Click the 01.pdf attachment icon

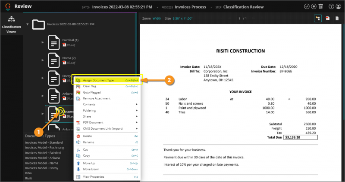(64, 45)
